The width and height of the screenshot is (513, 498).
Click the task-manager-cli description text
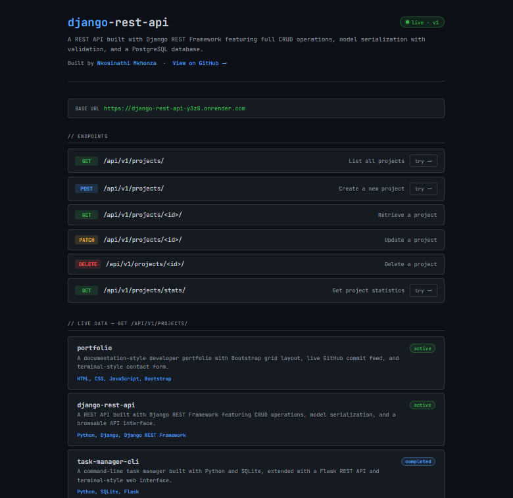tap(228, 476)
